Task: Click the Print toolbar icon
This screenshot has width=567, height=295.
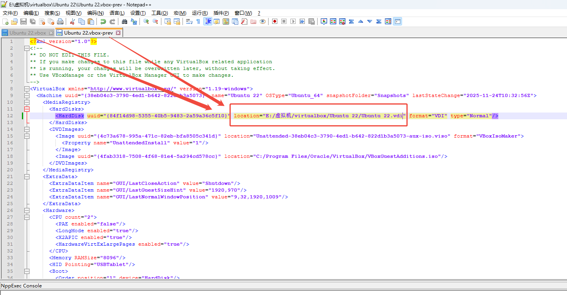Action: (x=60, y=21)
